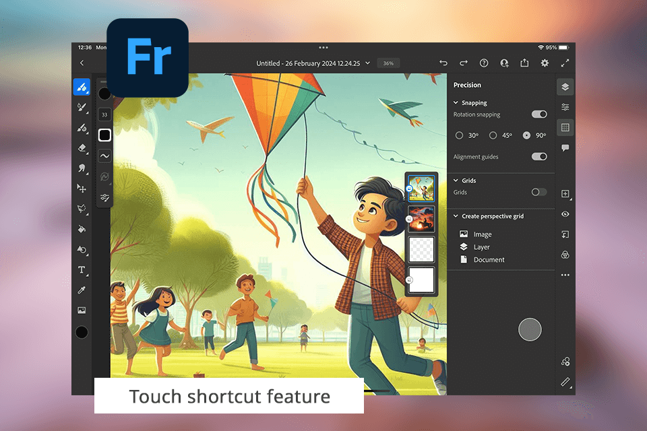Open the Comments panel

coord(565,147)
